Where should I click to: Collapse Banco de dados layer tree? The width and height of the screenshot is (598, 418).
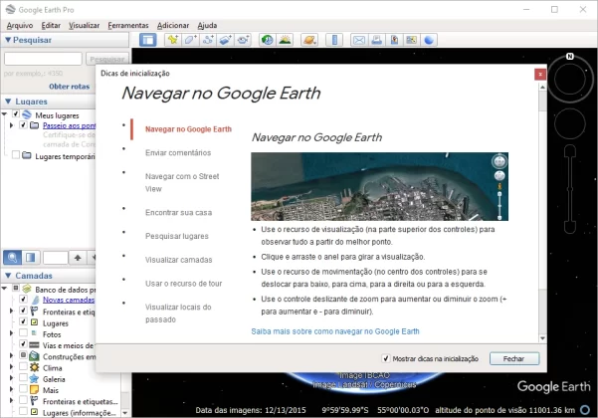click(x=5, y=289)
